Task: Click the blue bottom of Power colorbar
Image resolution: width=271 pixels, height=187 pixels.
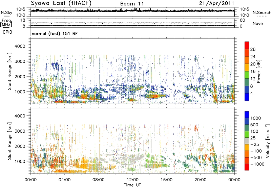Action: click(247, 97)
